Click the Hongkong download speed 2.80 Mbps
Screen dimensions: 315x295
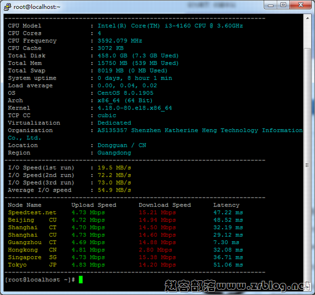click(x=157, y=250)
